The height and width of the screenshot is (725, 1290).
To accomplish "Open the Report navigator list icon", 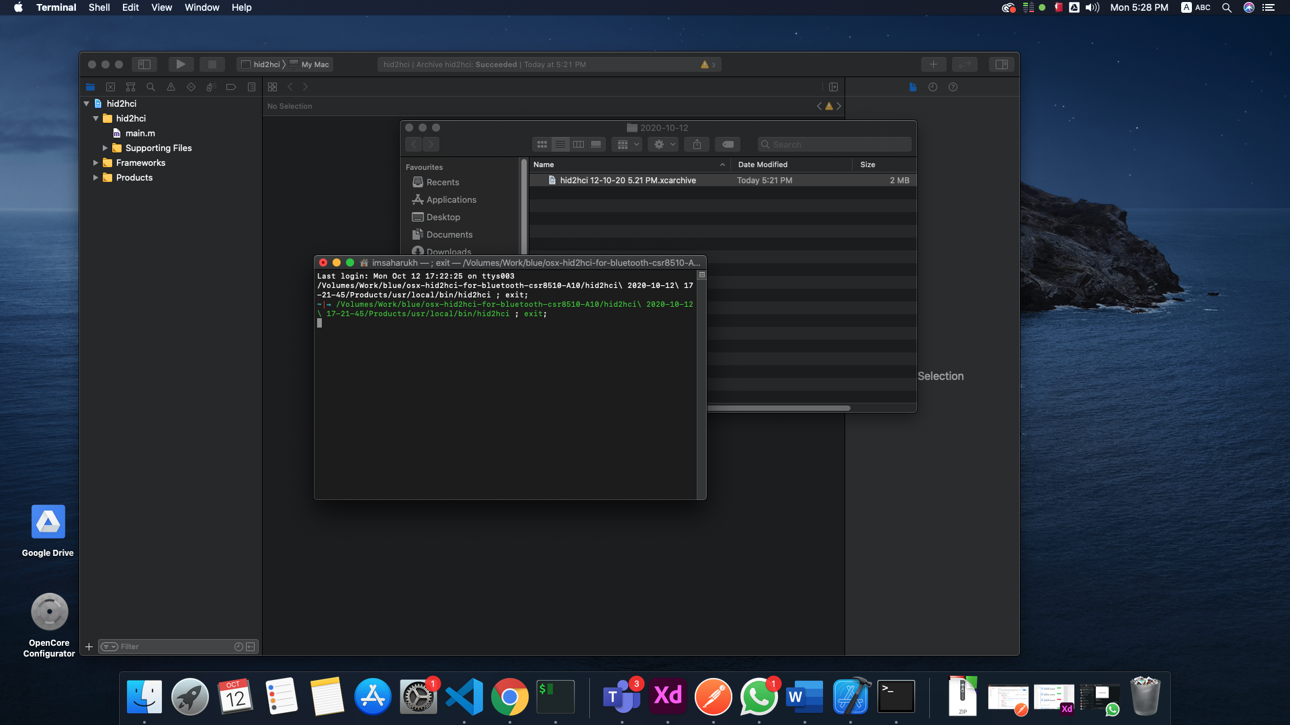I will 251,87.
